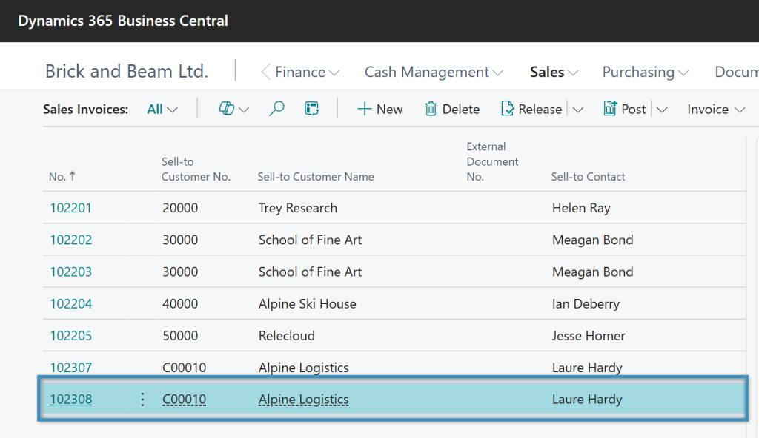Screen dimensions: 759x438
Task: Select contact Jesse Homer
Action: 588,335
